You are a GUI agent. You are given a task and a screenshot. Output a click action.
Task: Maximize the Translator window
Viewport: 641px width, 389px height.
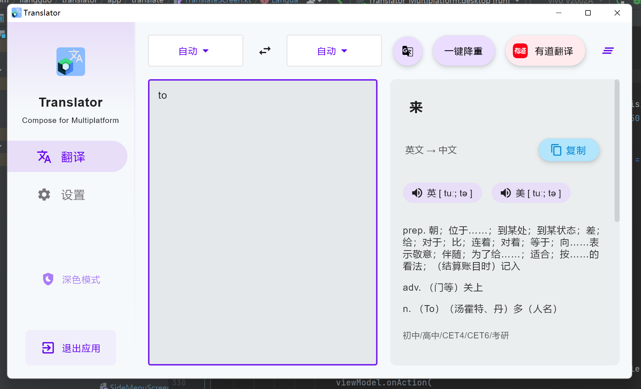click(588, 13)
